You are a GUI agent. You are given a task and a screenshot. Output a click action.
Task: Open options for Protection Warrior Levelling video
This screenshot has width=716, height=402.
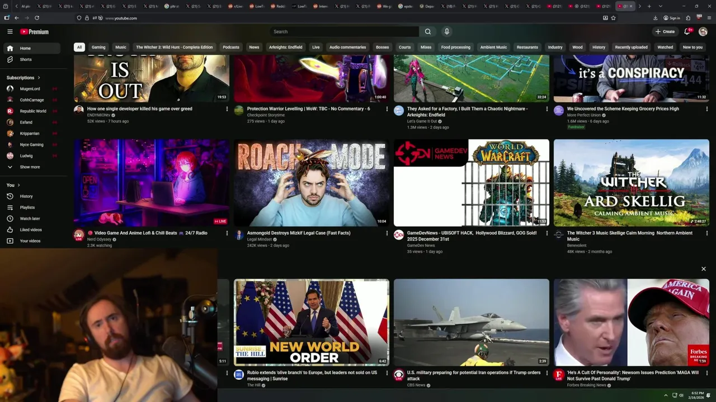point(387,109)
